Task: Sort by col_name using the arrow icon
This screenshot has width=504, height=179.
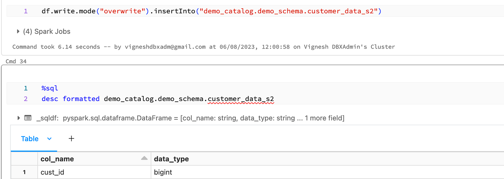Action: pos(144,159)
